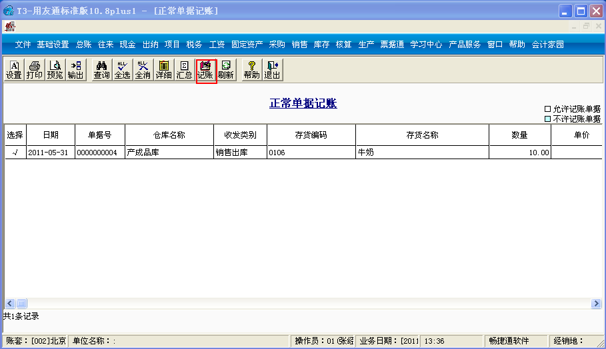Viewport: 606px width, 349px height.
Task: Toggle the 选择 checkmark for row 0000000004
Action: click(x=15, y=153)
